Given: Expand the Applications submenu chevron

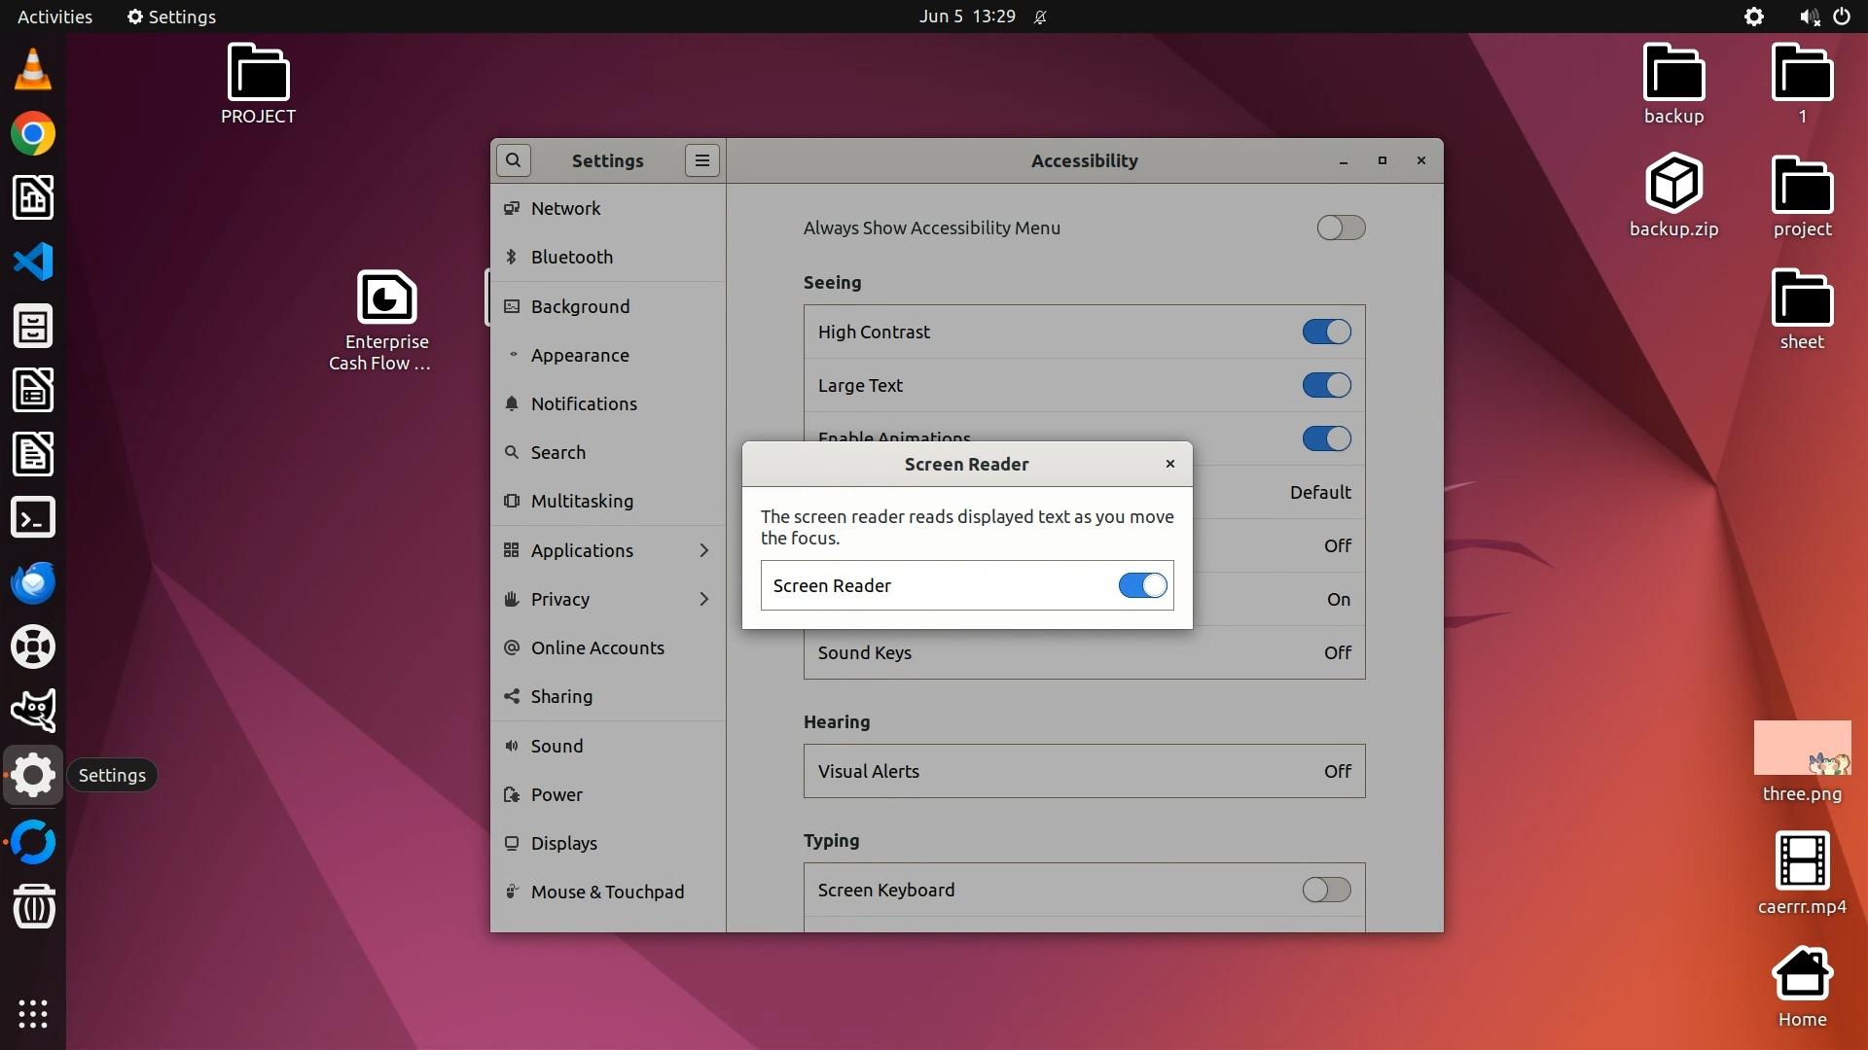Looking at the screenshot, I should pyautogui.click(x=704, y=550).
